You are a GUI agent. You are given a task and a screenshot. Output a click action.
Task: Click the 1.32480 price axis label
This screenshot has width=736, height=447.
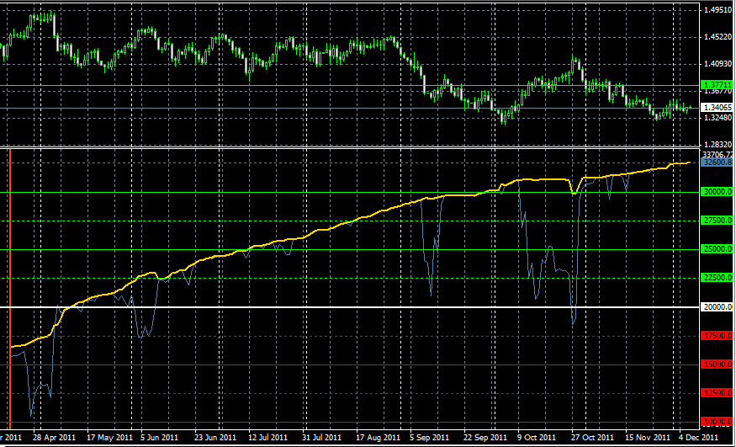click(717, 118)
